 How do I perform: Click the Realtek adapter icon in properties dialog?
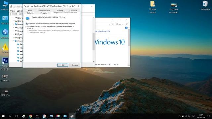coord(27,18)
